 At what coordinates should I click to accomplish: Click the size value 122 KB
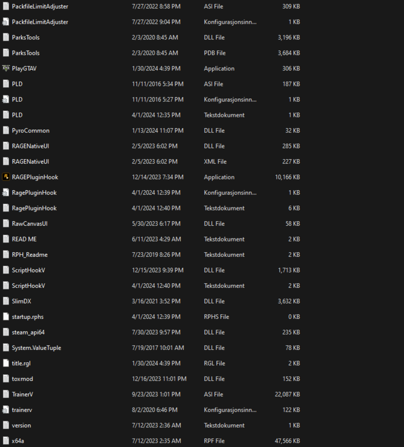click(291, 410)
